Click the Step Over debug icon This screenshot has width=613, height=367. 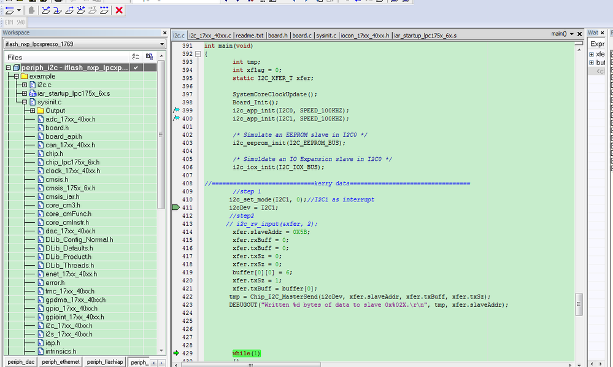pos(46,10)
